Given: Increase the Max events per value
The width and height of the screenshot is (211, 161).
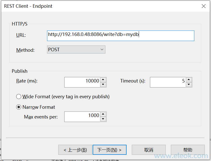Looking at the screenshot, I should click(103, 114).
